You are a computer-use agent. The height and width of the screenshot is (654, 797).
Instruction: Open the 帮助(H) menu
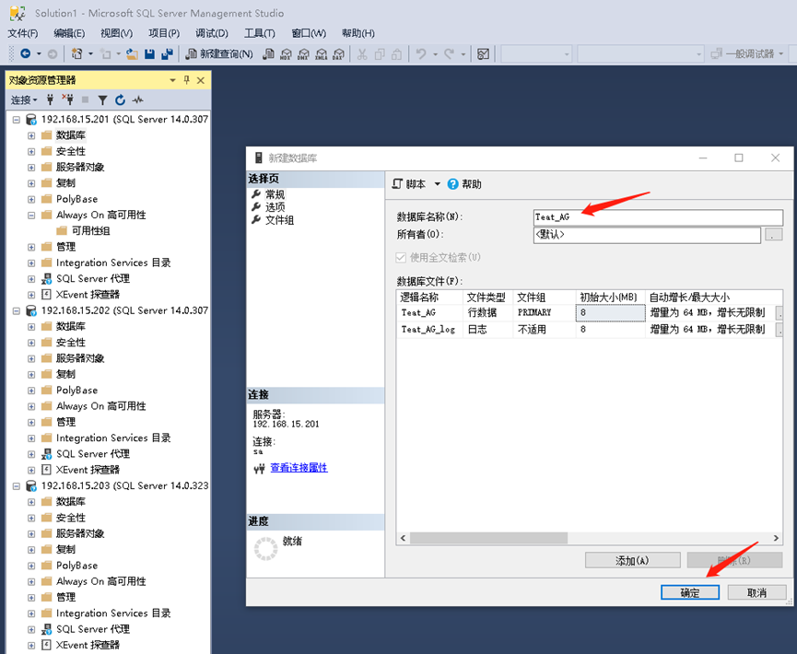tap(357, 33)
